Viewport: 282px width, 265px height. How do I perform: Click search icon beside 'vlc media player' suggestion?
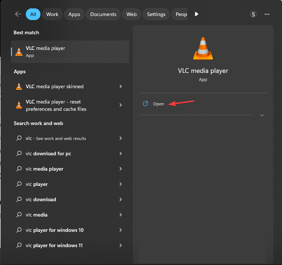pyautogui.click(x=19, y=169)
